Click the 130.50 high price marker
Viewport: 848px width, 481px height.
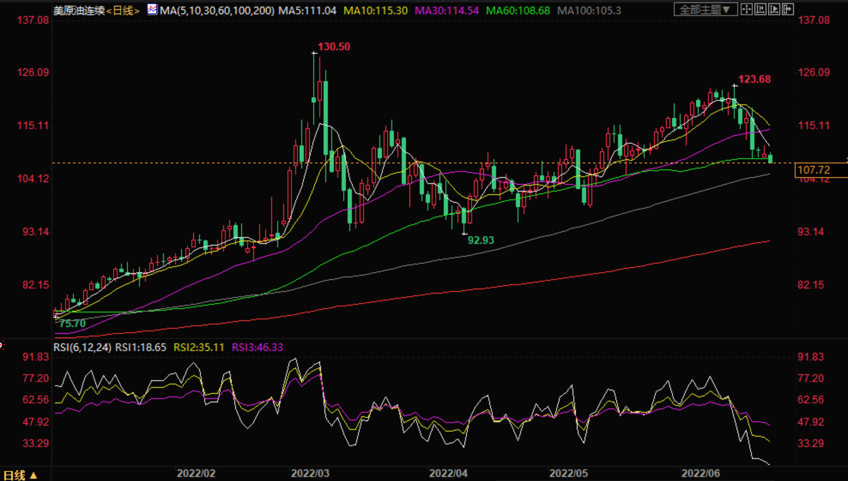[334, 47]
